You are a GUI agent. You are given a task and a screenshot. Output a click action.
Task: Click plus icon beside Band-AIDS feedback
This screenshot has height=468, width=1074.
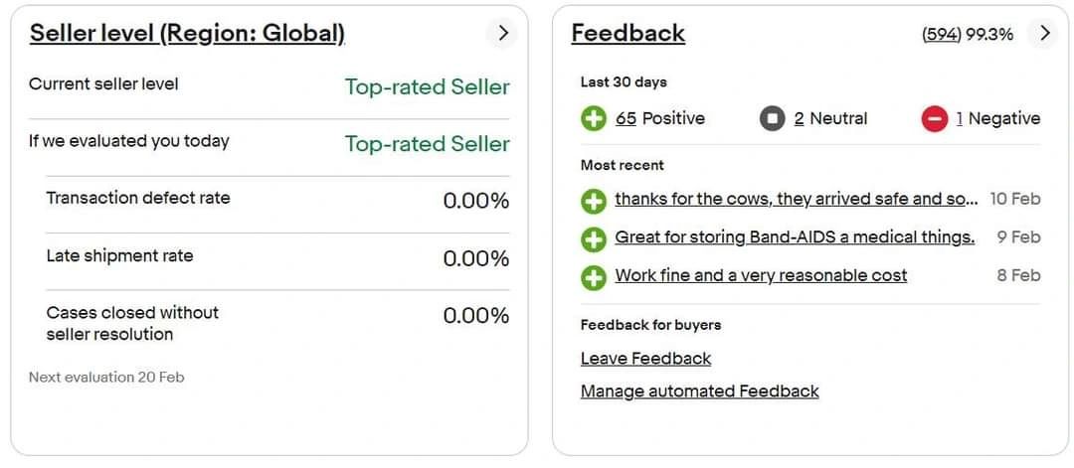coord(593,238)
